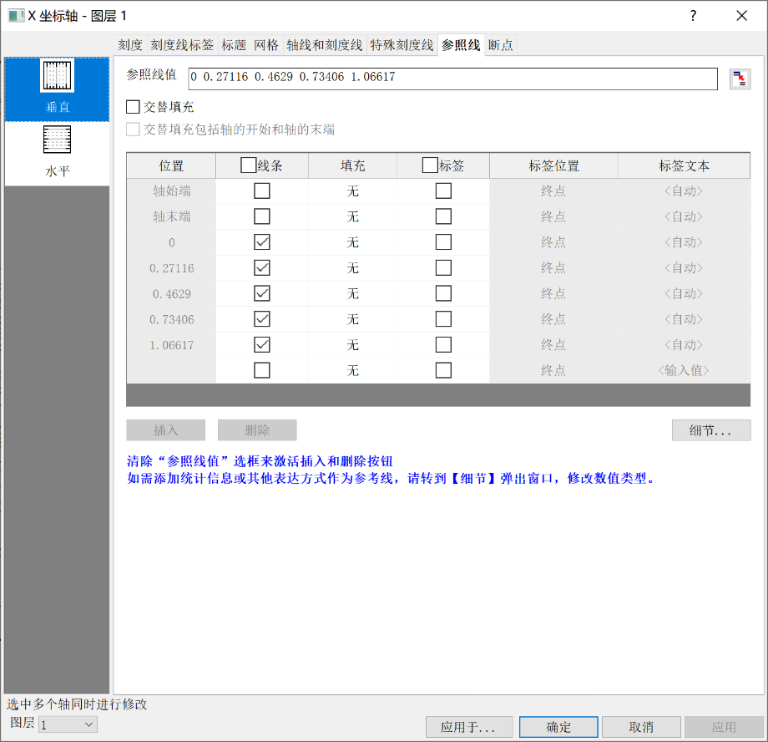The width and height of the screenshot is (768, 742).
Task: Open label position dropdown for the 0 row
Action: [553, 242]
